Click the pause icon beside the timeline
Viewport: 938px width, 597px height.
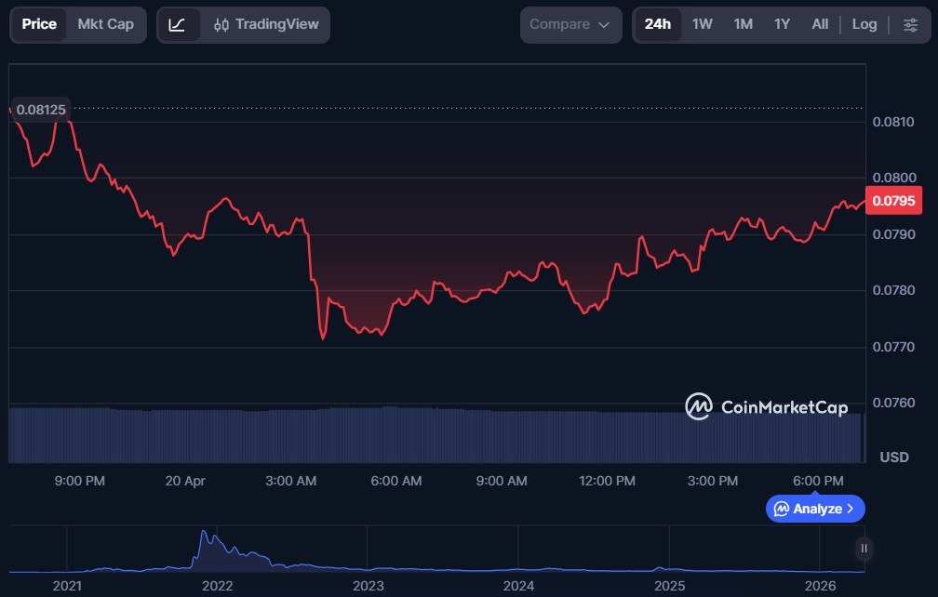(864, 549)
